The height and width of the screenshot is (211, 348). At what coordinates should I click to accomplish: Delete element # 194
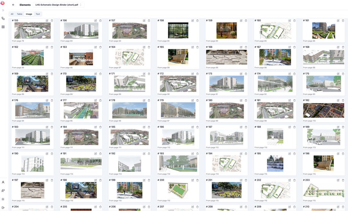pyautogui.click(x=246, y=154)
